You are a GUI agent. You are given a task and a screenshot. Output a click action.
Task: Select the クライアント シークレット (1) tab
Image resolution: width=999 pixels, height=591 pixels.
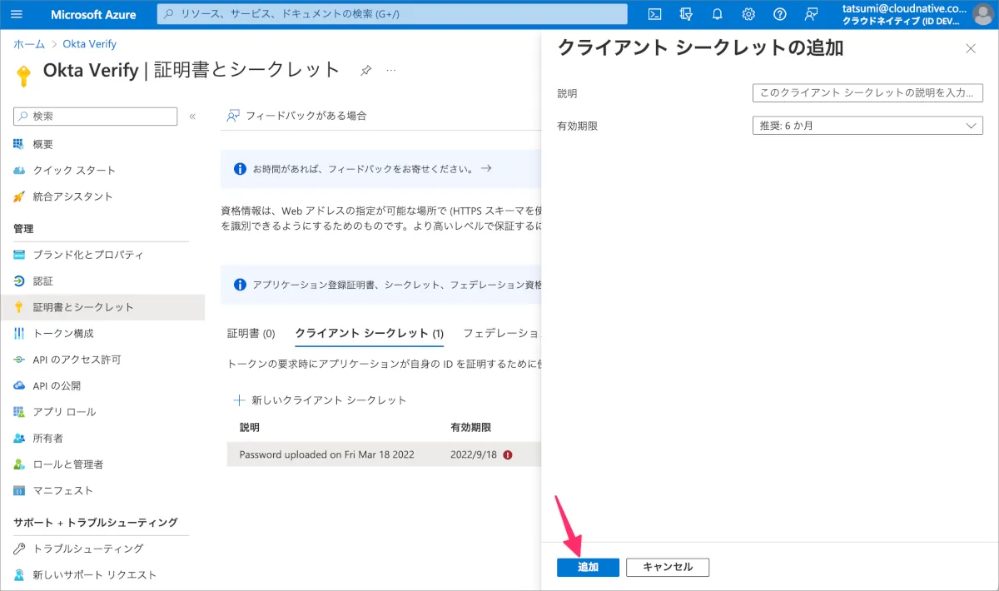click(x=369, y=333)
